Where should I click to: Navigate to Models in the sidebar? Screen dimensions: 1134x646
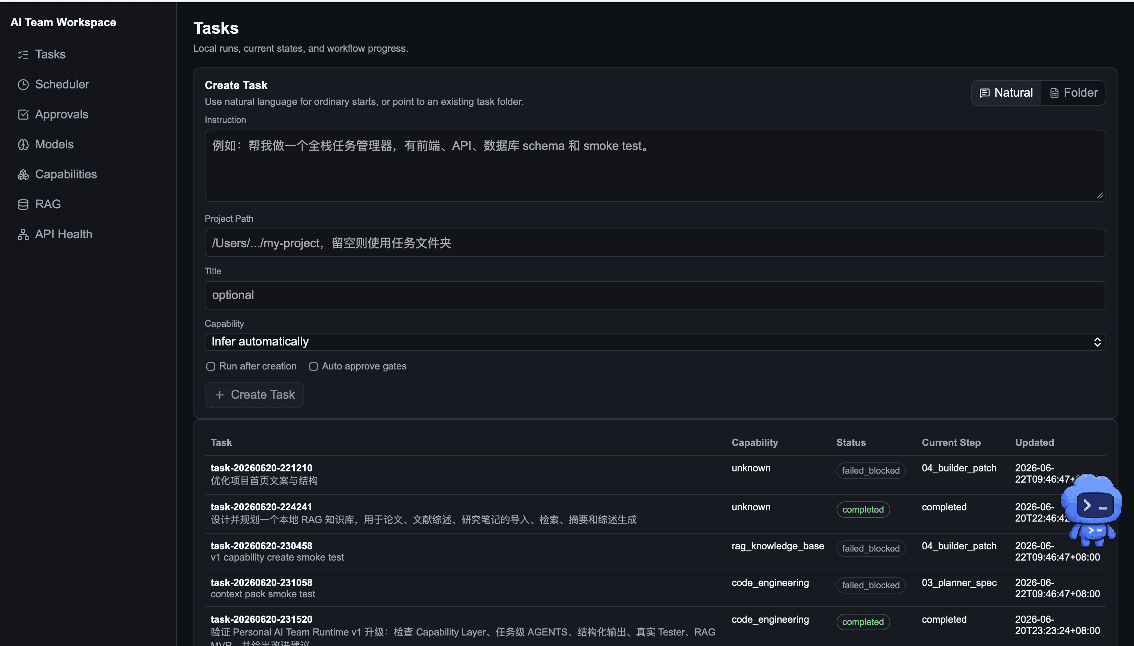click(x=54, y=145)
